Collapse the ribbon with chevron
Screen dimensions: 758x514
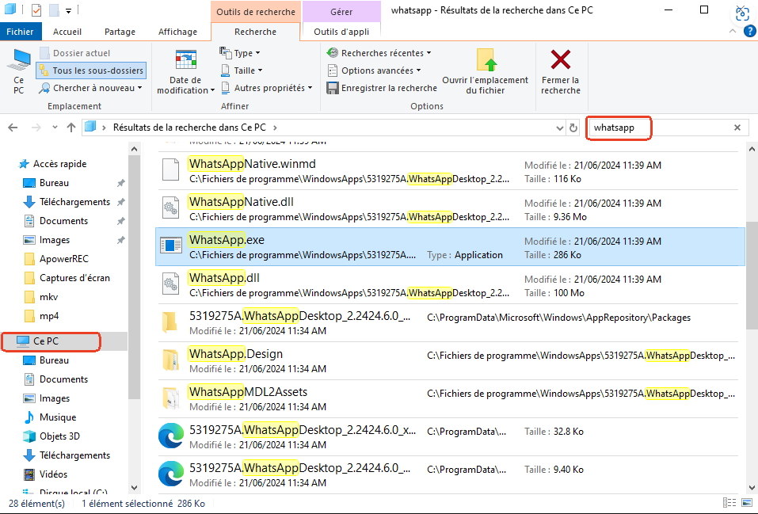tap(733, 32)
